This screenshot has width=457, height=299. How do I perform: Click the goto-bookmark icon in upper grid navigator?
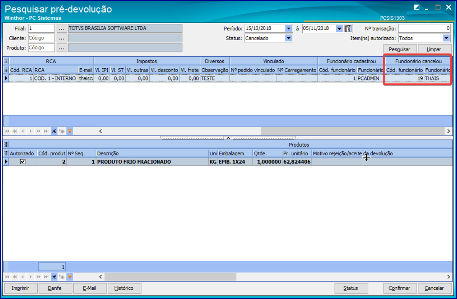coord(62,131)
